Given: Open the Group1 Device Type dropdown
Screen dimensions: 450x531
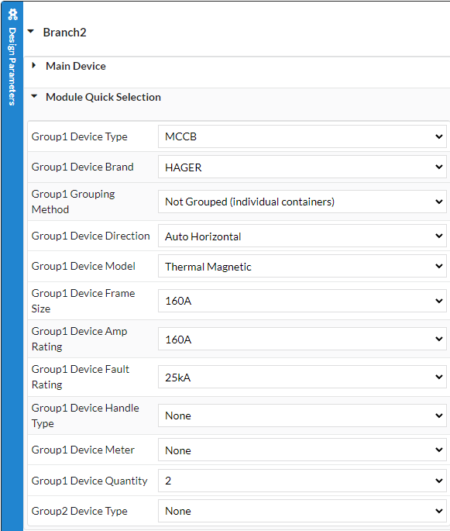Looking at the screenshot, I should coord(302,136).
